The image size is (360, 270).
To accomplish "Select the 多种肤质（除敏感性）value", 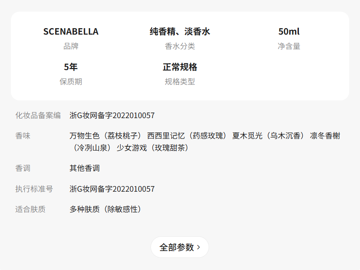I will (105, 209).
